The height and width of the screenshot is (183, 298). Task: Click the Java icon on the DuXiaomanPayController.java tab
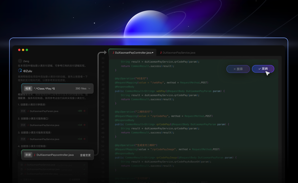coord(113,53)
